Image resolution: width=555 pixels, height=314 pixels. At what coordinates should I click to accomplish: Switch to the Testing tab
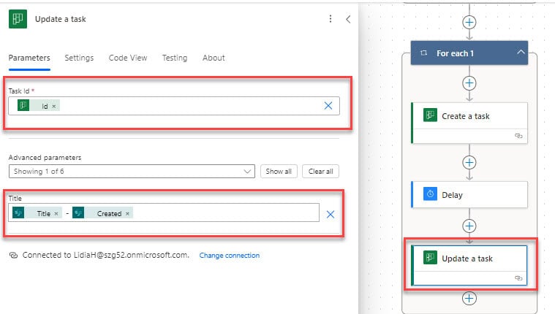coord(175,58)
